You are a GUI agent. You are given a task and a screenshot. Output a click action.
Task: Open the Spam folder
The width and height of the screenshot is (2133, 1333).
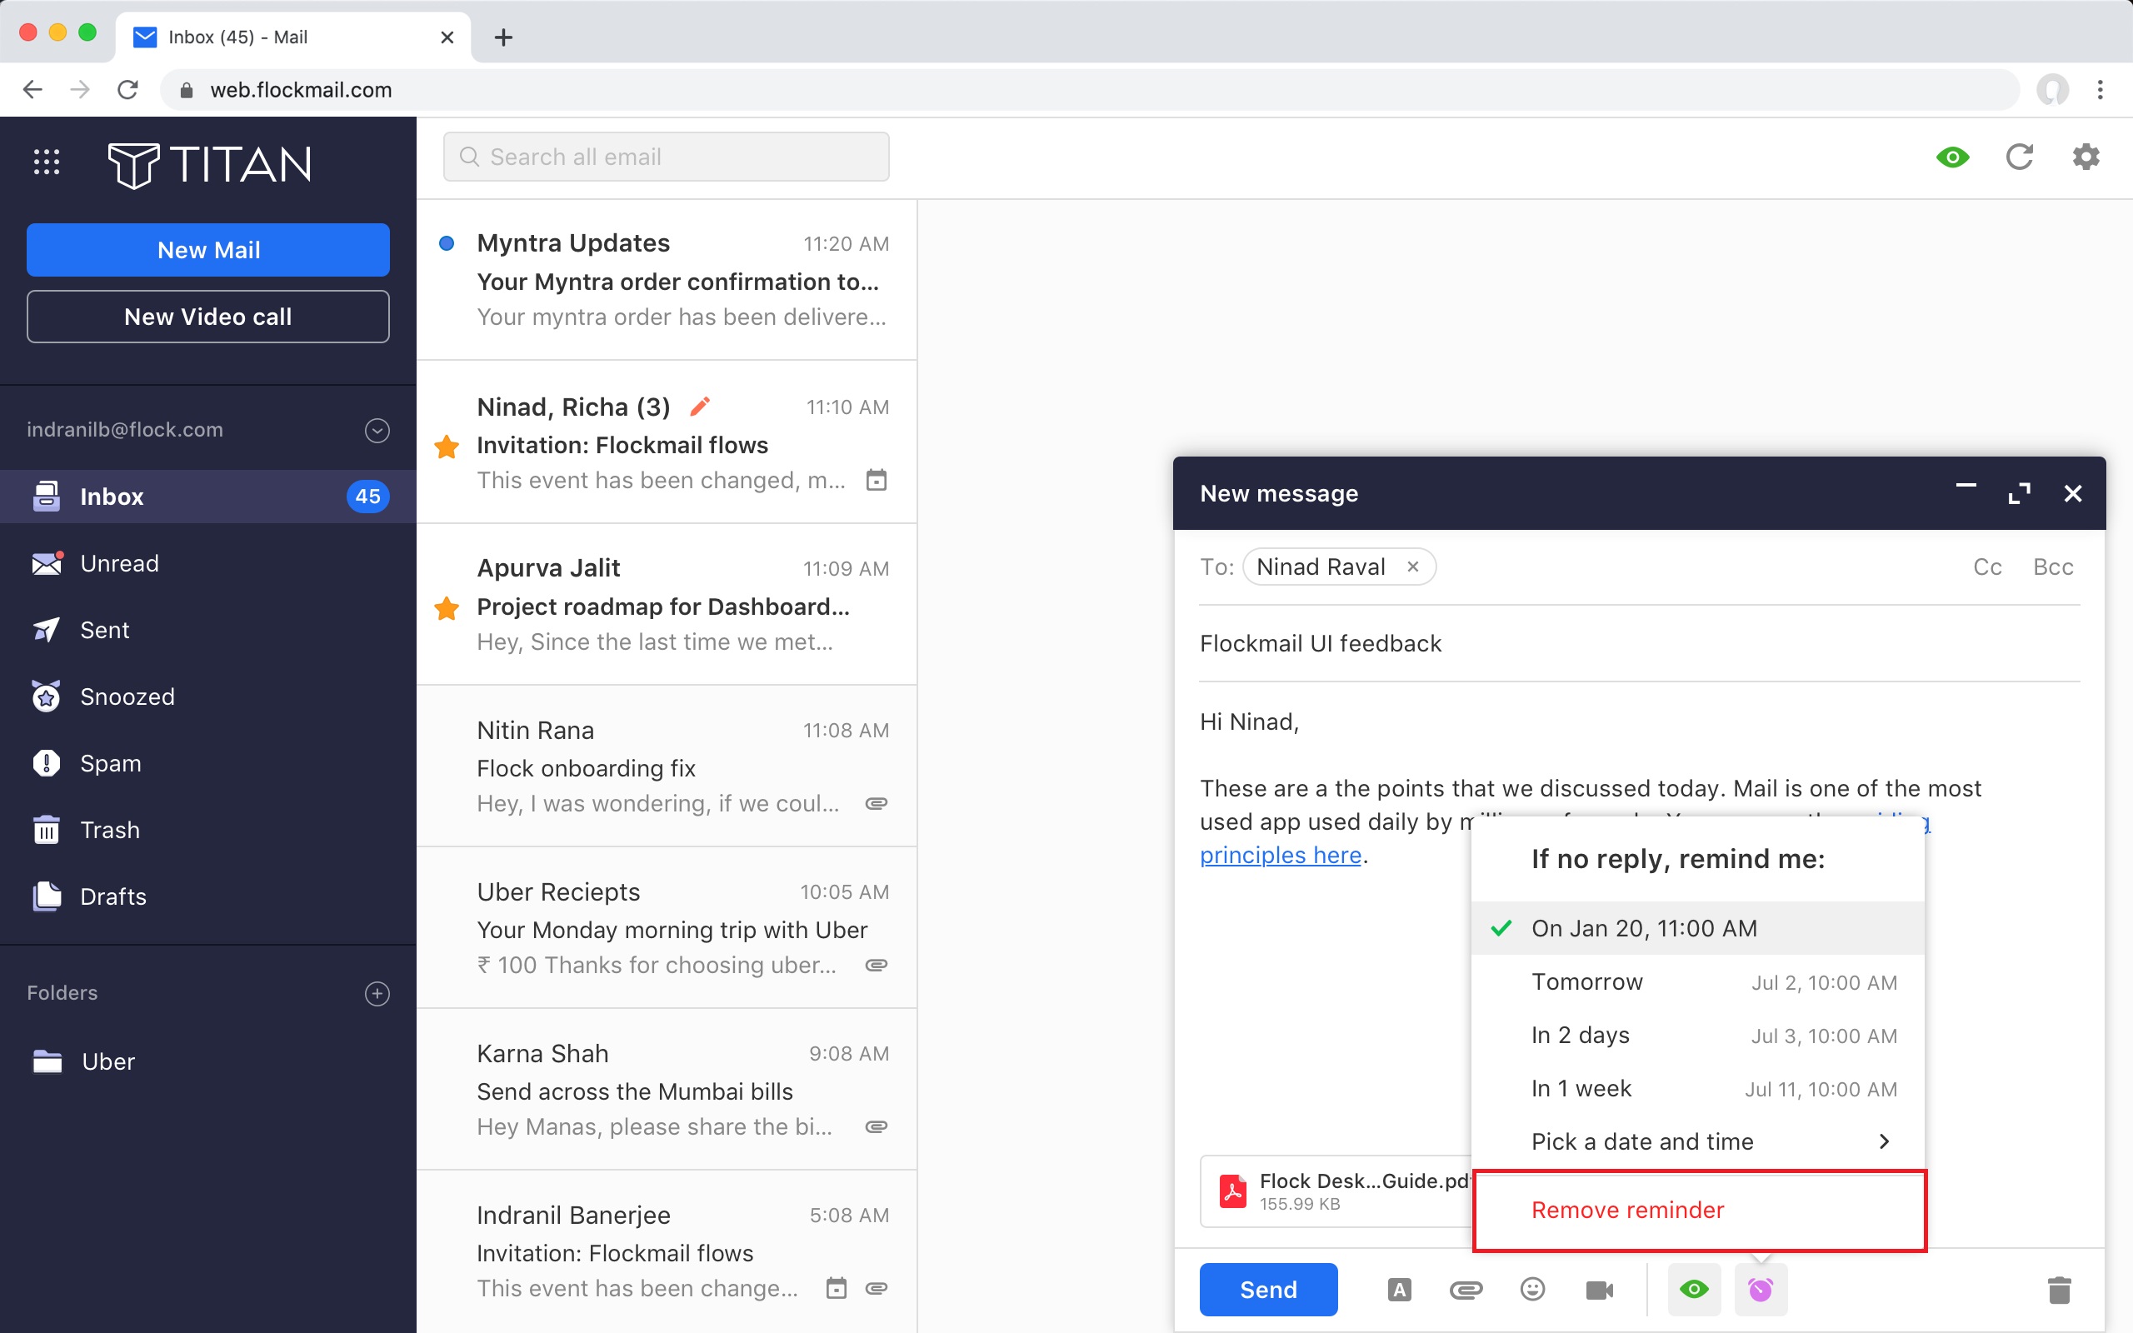click(208, 763)
